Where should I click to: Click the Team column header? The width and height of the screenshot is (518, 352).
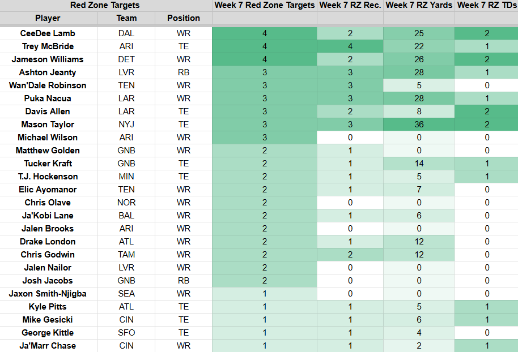click(126, 18)
